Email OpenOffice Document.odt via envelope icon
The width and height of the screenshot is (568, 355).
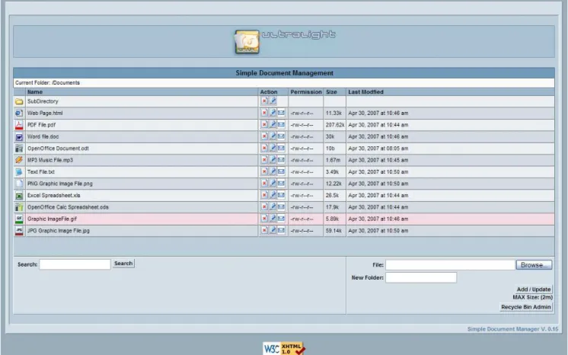(x=281, y=148)
